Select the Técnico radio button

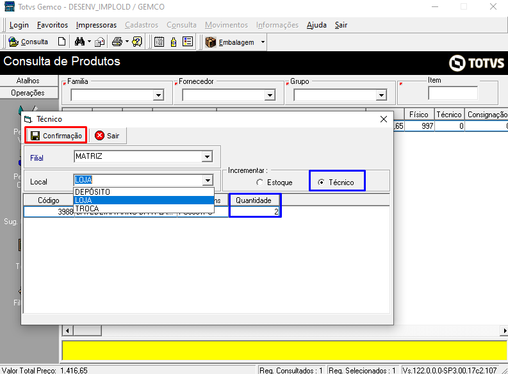(321, 183)
